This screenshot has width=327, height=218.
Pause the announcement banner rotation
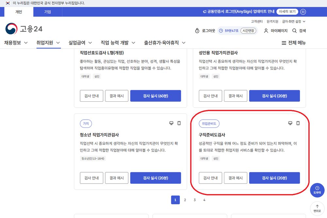pos(303,12)
